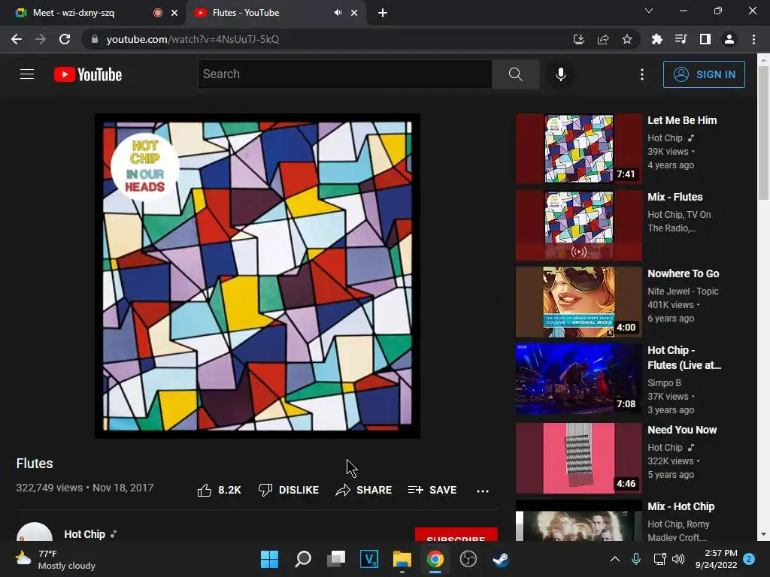The width and height of the screenshot is (770, 577).
Task: Click the Nite Jewel - Topic channel name
Action: pos(683,291)
